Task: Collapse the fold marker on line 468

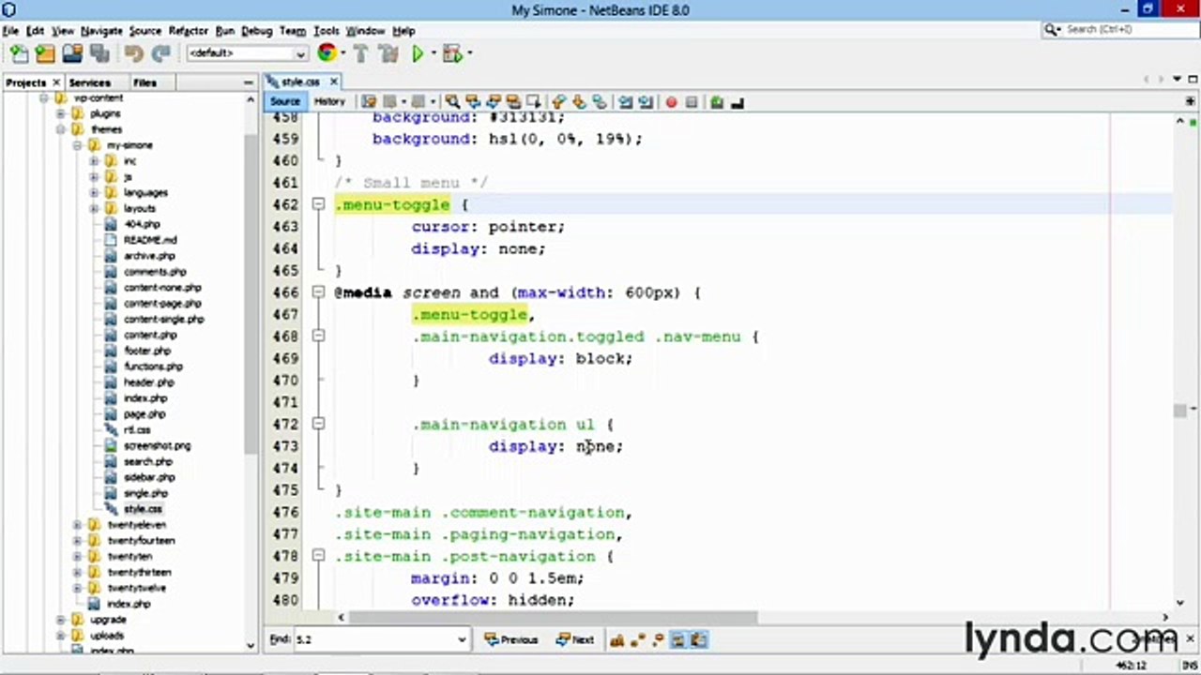Action: point(318,337)
